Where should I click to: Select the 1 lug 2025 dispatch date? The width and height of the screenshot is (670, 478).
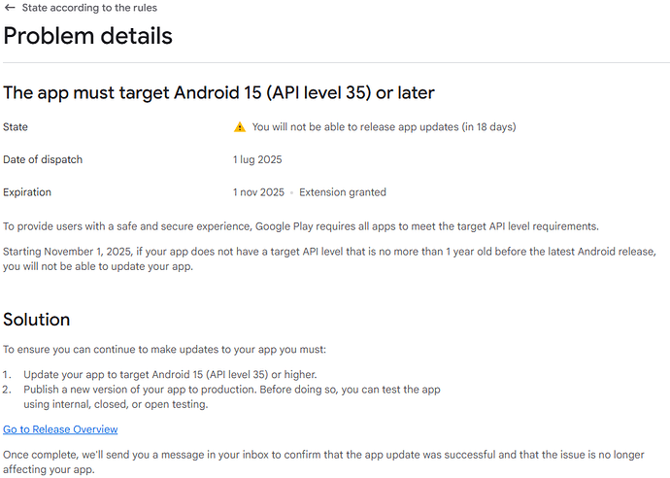coord(257,159)
